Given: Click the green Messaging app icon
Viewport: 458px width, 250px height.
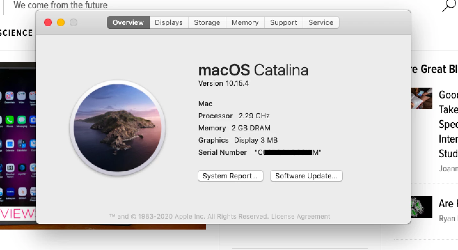Looking at the screenshot, I should [22, 120].
